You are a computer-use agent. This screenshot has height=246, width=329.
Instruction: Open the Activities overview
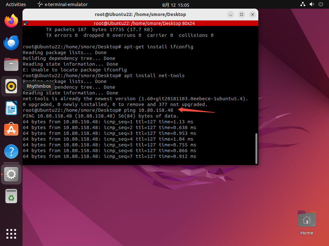(16, 4)
